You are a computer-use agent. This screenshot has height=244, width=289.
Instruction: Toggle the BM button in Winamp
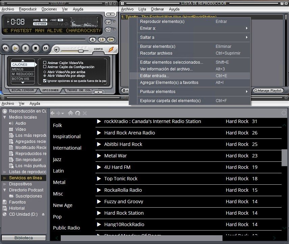coord(111,39)
